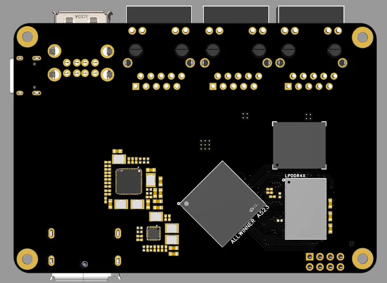Image resolution: width=387 pixels, height=283 pixels.
Task: Click the LCEDA-marked connector at top
Action: coord(82,17)
